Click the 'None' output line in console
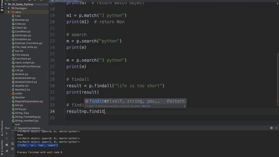The width and height of the screenshot is (279, 157). [20, 135]
